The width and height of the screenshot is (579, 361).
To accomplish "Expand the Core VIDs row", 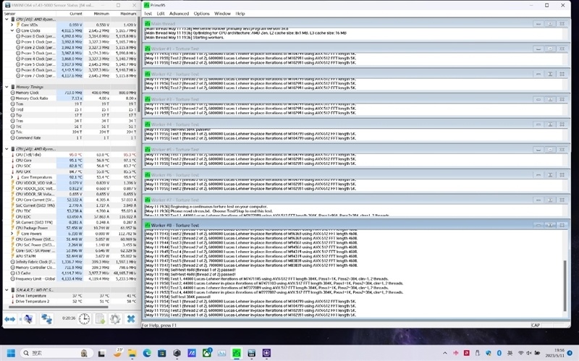I will point(12,25).
